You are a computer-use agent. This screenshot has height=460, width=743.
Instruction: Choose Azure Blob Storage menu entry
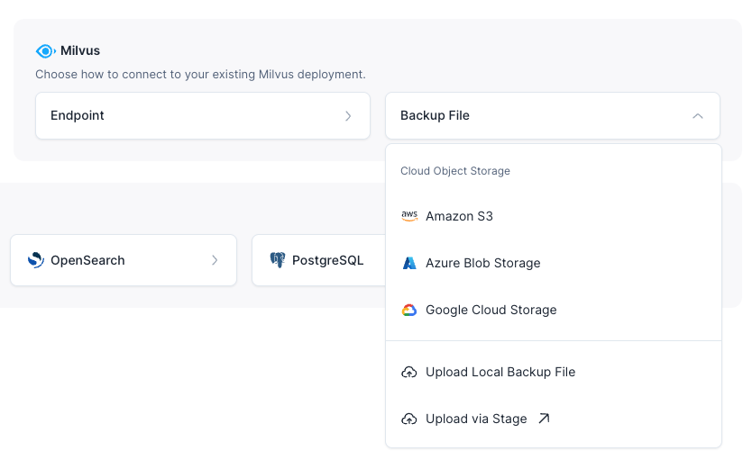[x=482, y=263]
